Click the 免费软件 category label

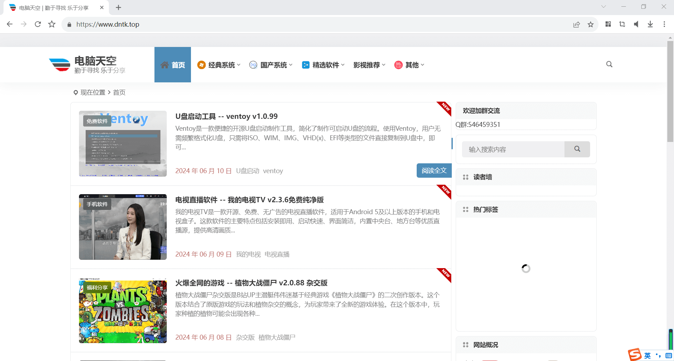click(x=97, y=121)
